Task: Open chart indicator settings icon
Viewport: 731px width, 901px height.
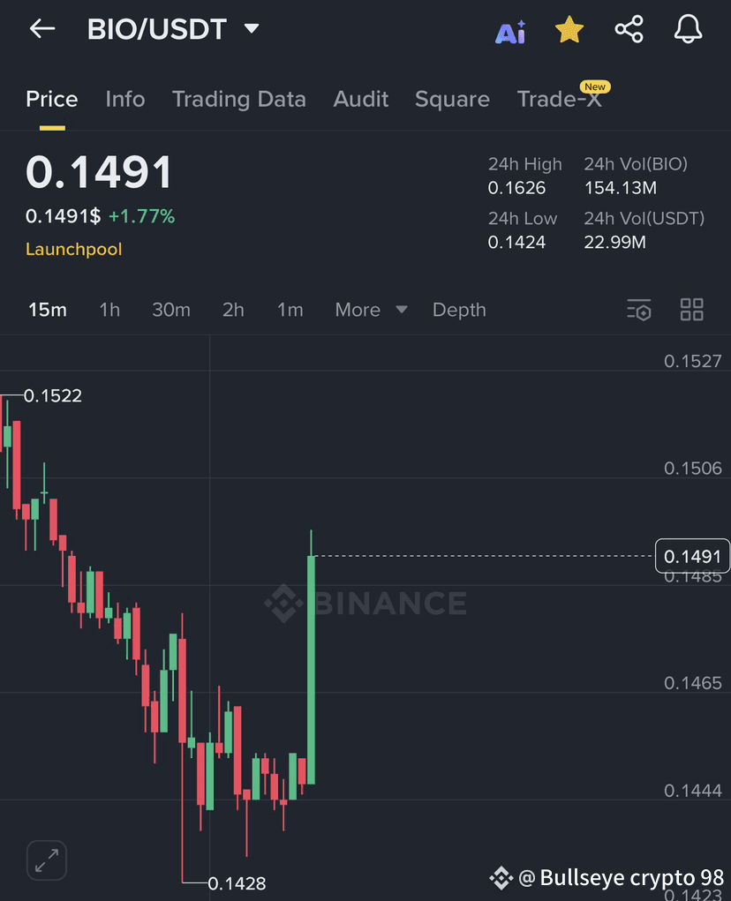Action: (x=638, y=310)
